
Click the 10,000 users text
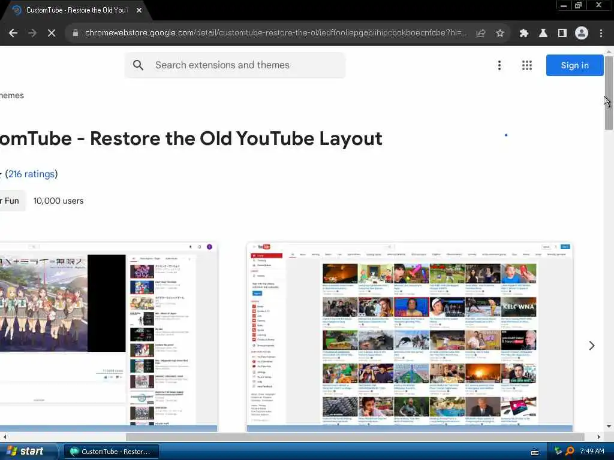click(58, 201)
